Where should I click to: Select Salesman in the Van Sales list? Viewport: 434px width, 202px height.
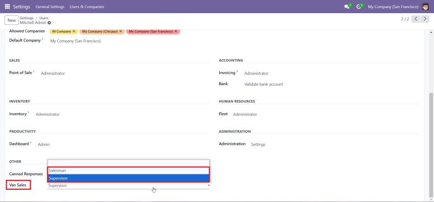click(128, 170)
